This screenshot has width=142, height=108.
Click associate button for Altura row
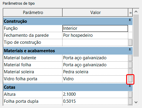pyautogui.click(x=130, y=94)
